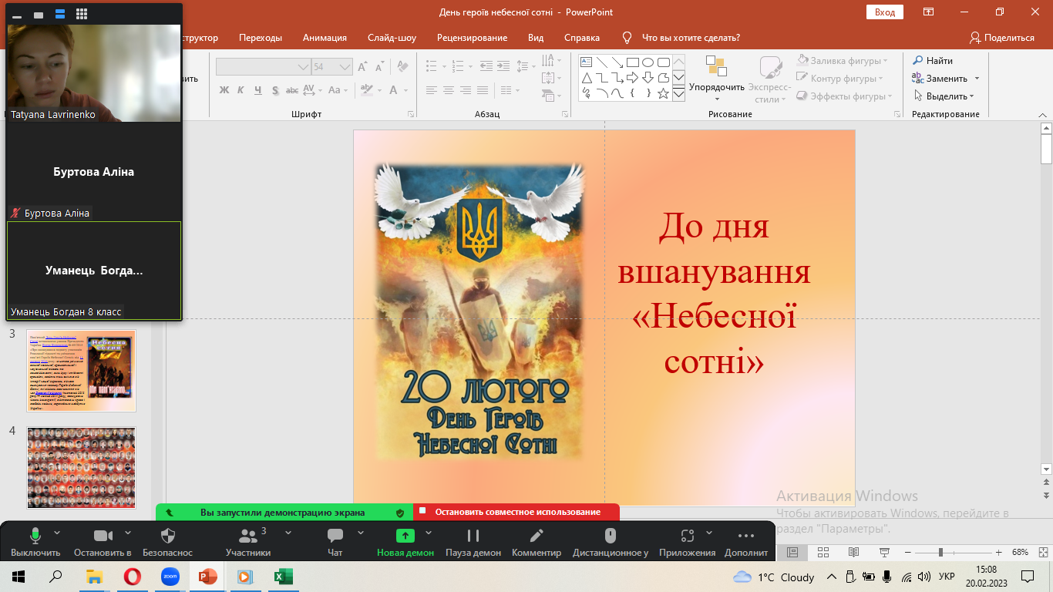Open the Zoom Security shield icon
1053x592 pixels.
click(x=167, y=536)
